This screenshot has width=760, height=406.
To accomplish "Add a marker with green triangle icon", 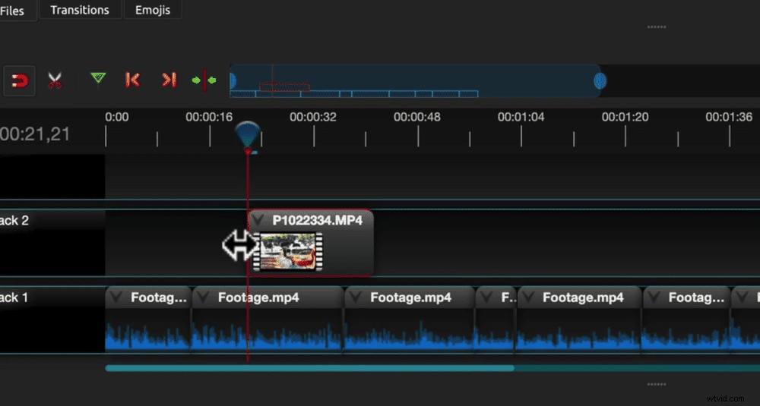I will (98, 78).
